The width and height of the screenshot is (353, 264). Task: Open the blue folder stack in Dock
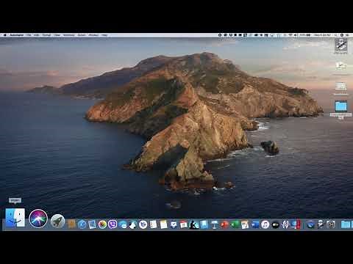point(346,224)
